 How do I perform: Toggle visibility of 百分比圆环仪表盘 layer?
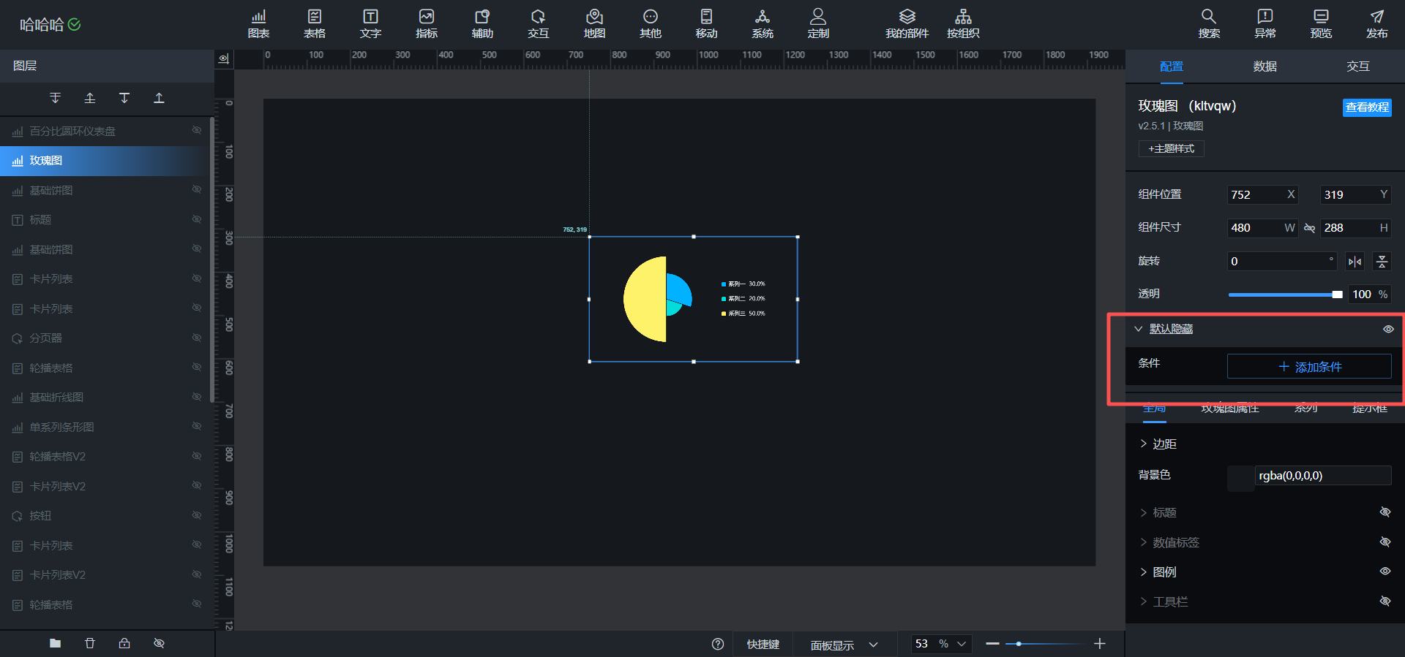click(197, 130)
